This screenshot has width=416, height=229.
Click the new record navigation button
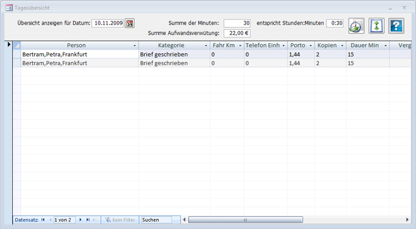click(95, 219)
